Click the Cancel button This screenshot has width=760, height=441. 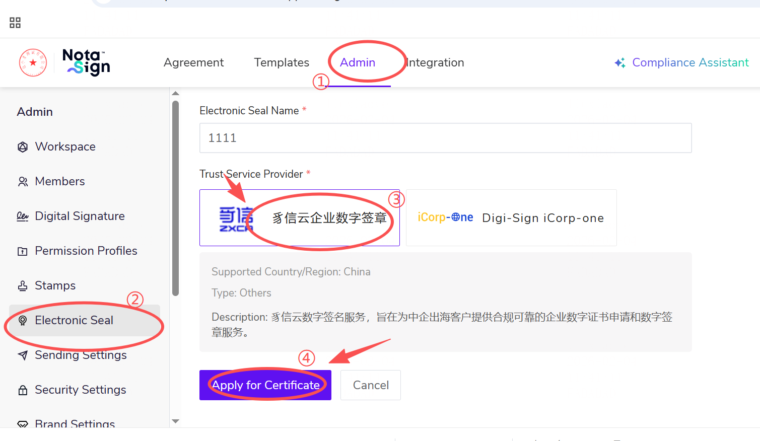[370, 385]
